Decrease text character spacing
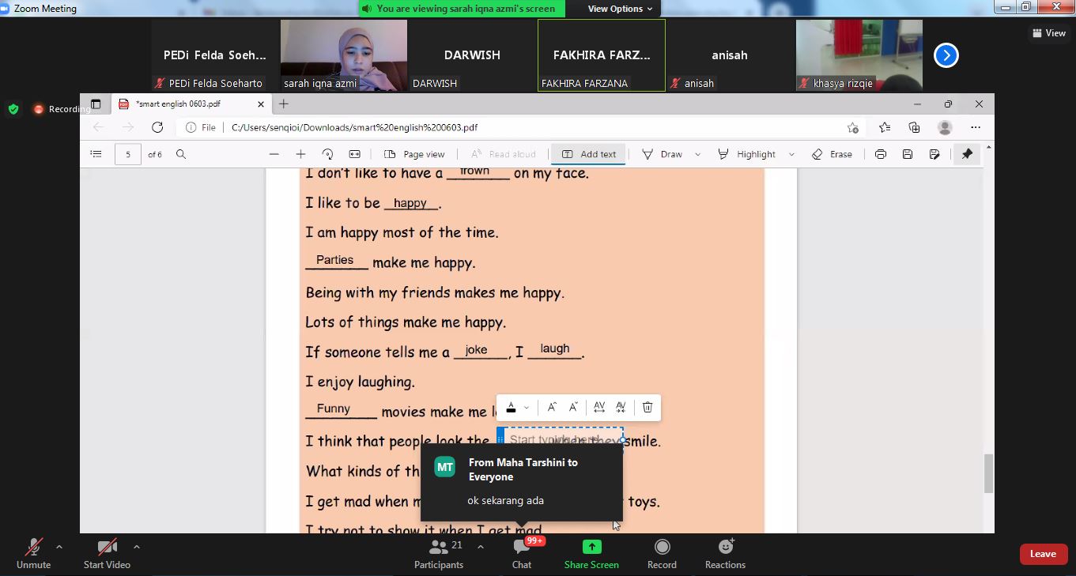Screen dimensions: 1076x576 coord(621,407)
